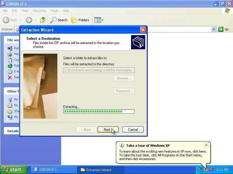
Task: Click the E-mail envelope icon in sidebar
Action: click(10, 71)
